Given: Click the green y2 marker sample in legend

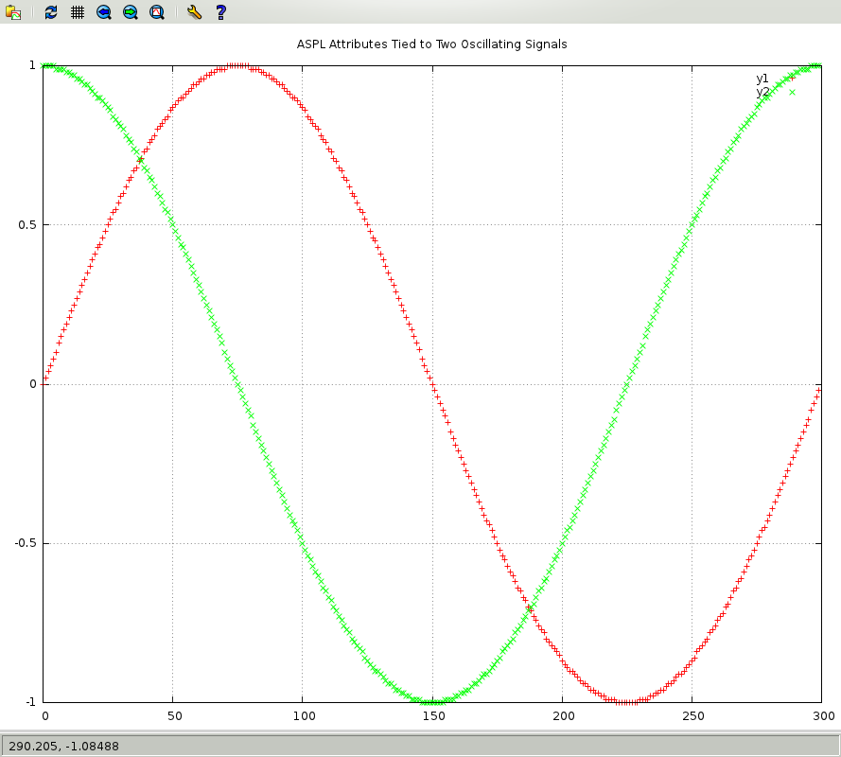Looking at the screenshot, I should pos(792,92).
